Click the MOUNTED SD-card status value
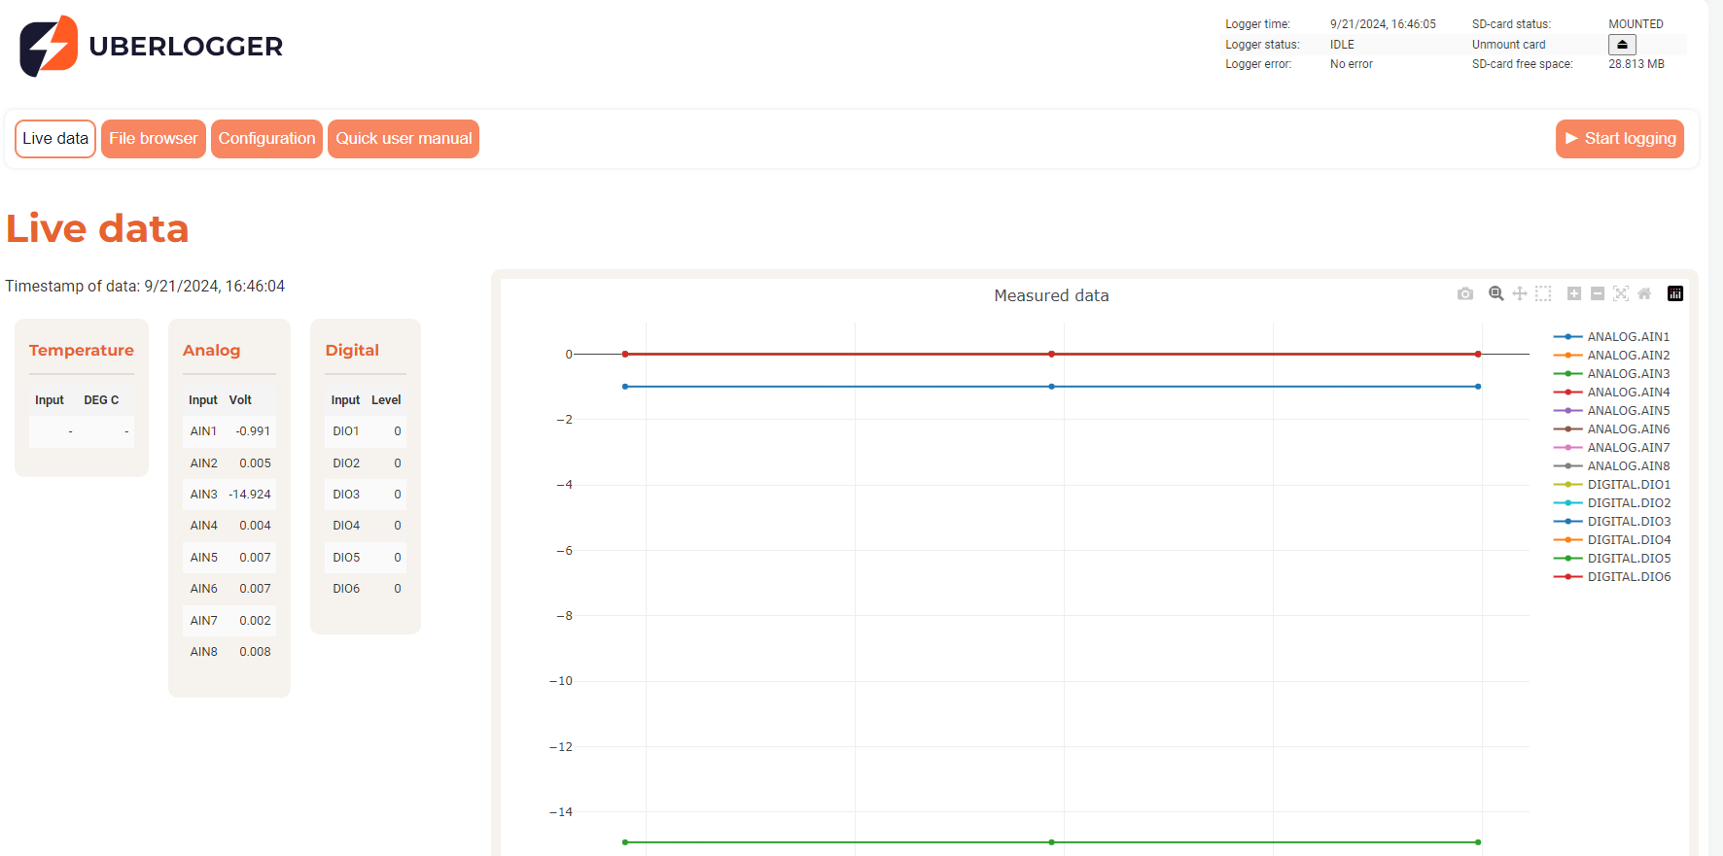Image resolution: width=1723 pixels, height=856 pixels. pos(1635,24)
